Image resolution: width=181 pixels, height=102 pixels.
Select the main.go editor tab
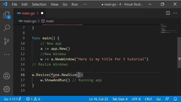29,13
